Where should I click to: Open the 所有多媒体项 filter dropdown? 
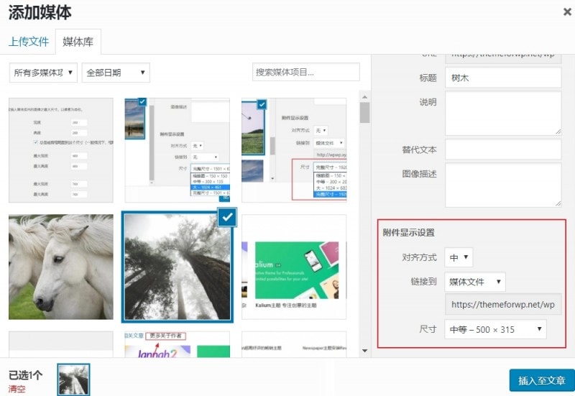point(43,73)
